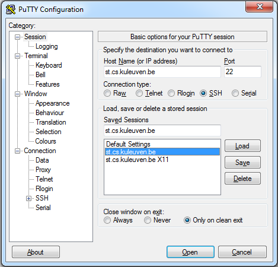This screenshot has width=278, height=267.
Task: Collapse the Window category node
Action: (18, 94)
